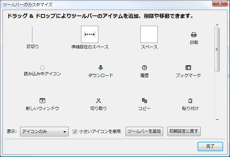Viewport: 230px width, 157px height.
Task: Click the ダウンロード arrow icon
Action: (101, 68)
